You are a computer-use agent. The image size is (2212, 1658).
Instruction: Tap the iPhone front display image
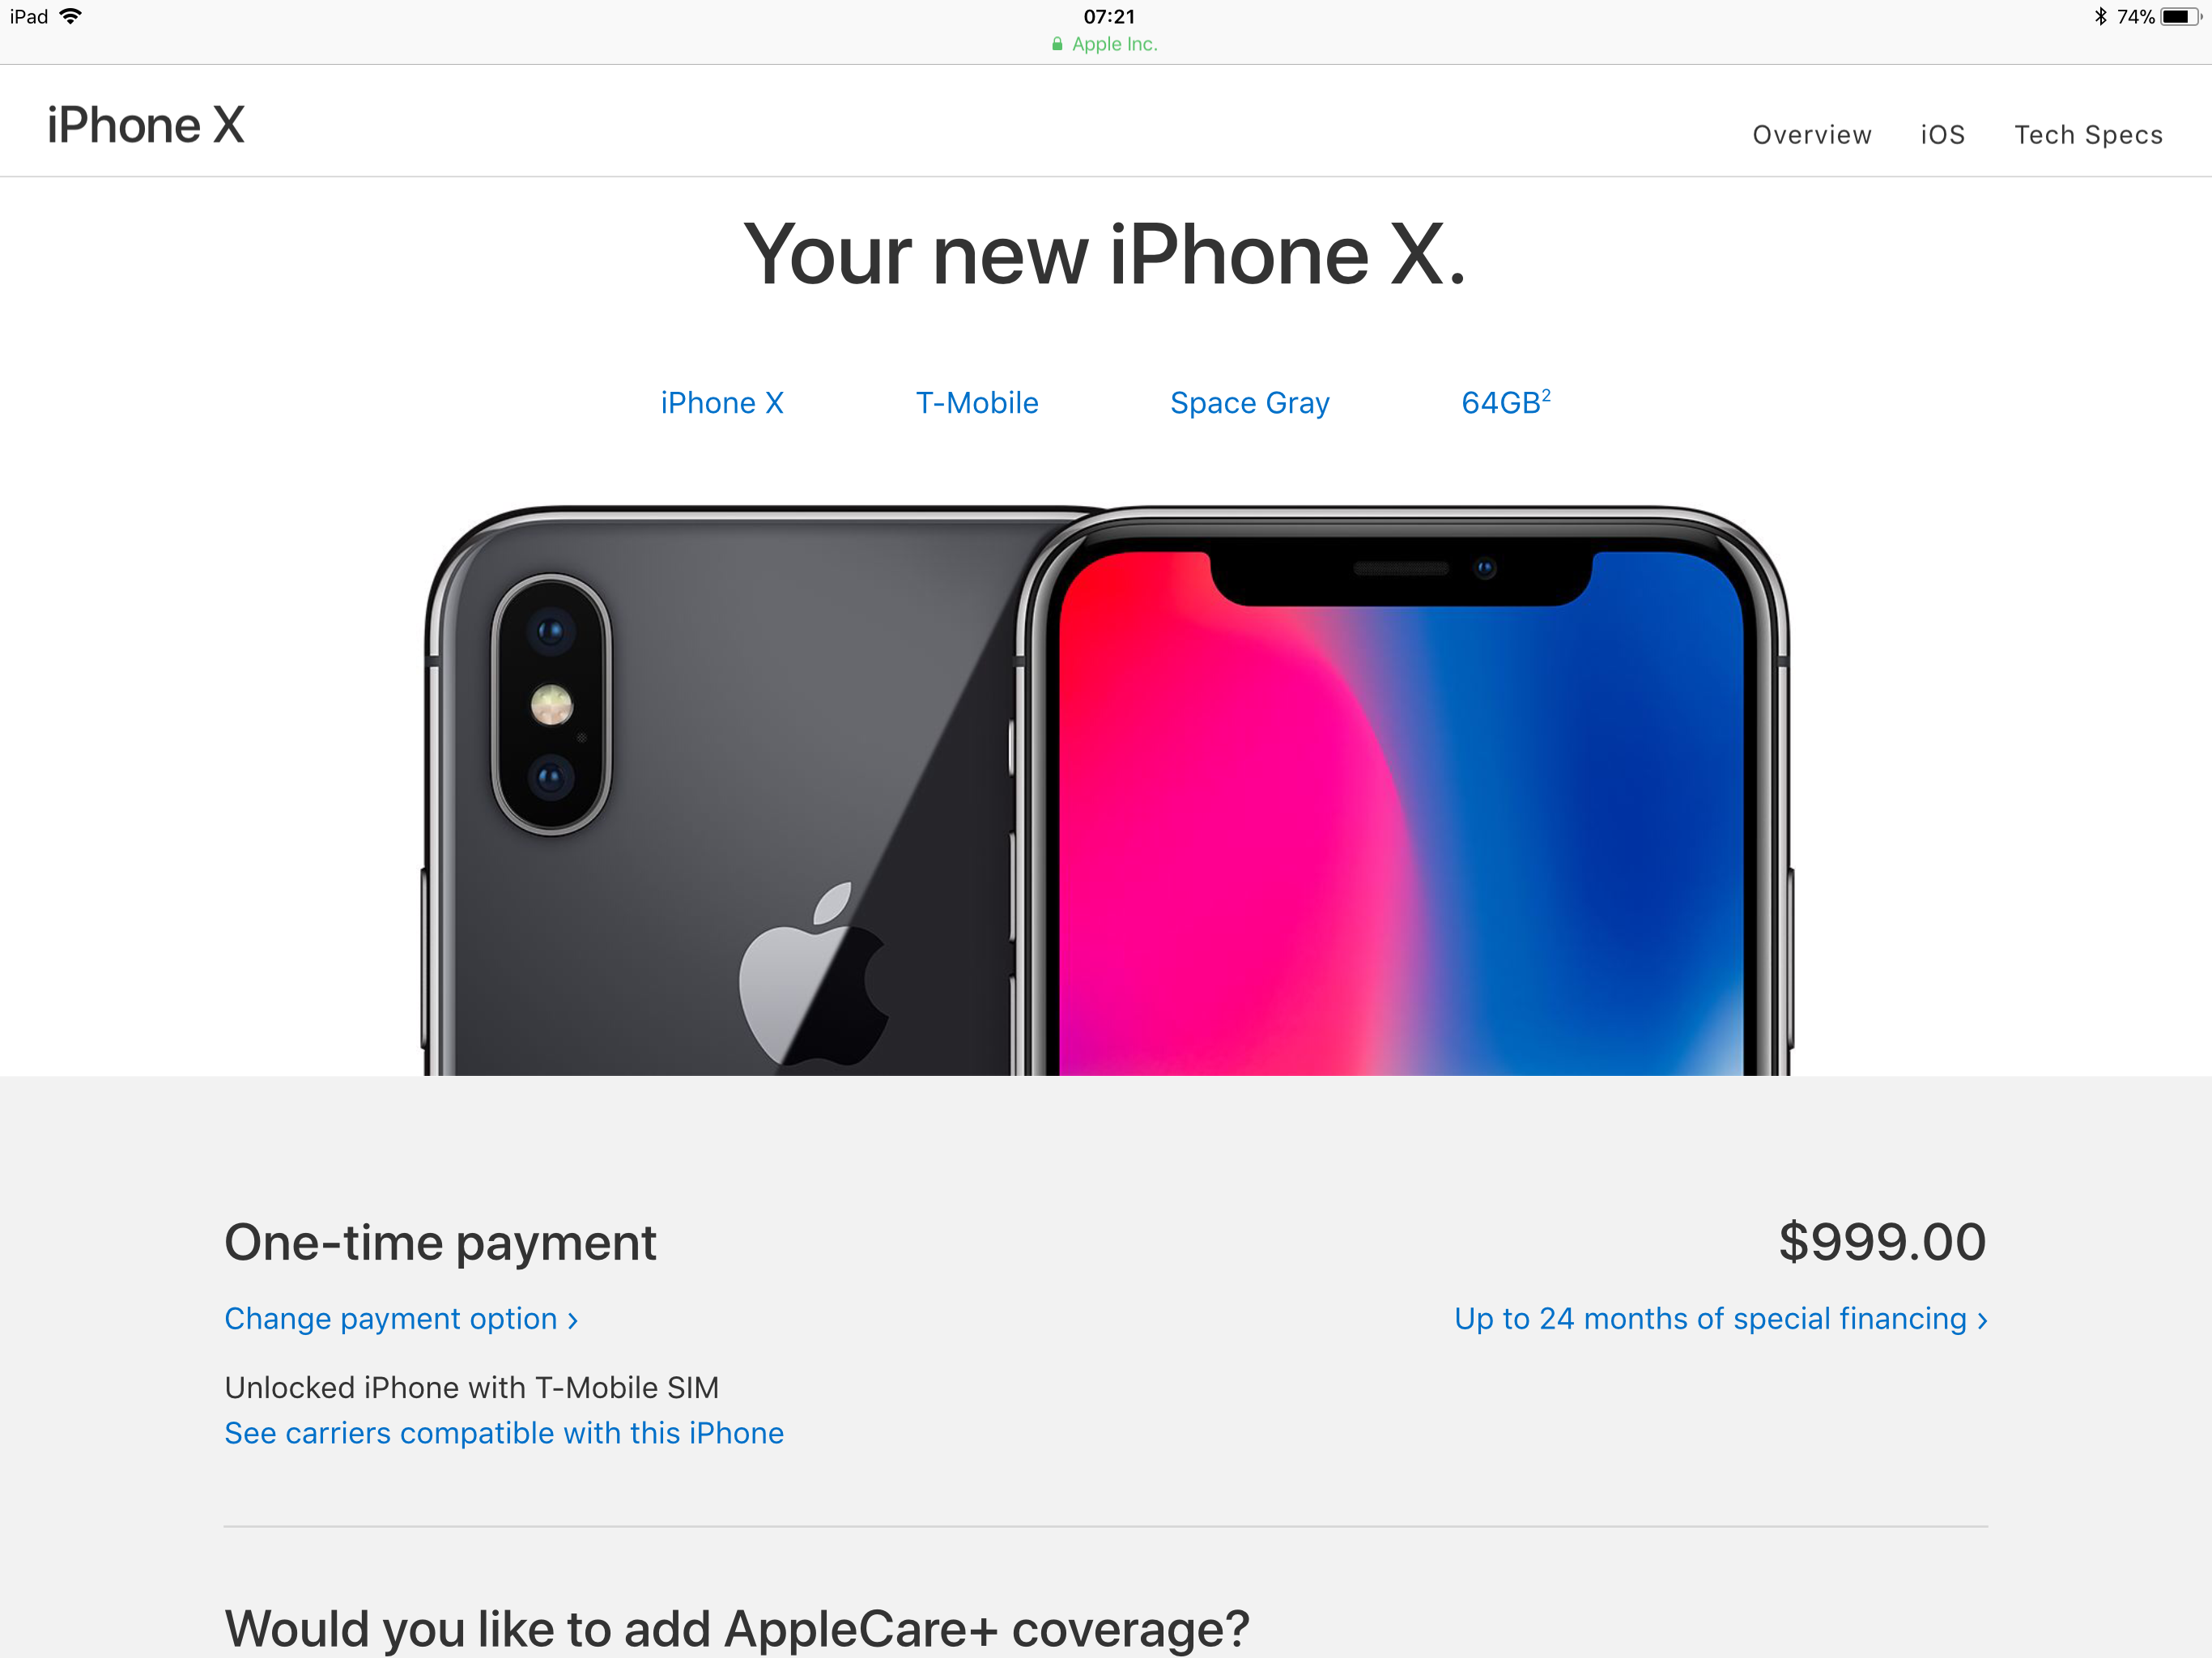click(1401, 812)
